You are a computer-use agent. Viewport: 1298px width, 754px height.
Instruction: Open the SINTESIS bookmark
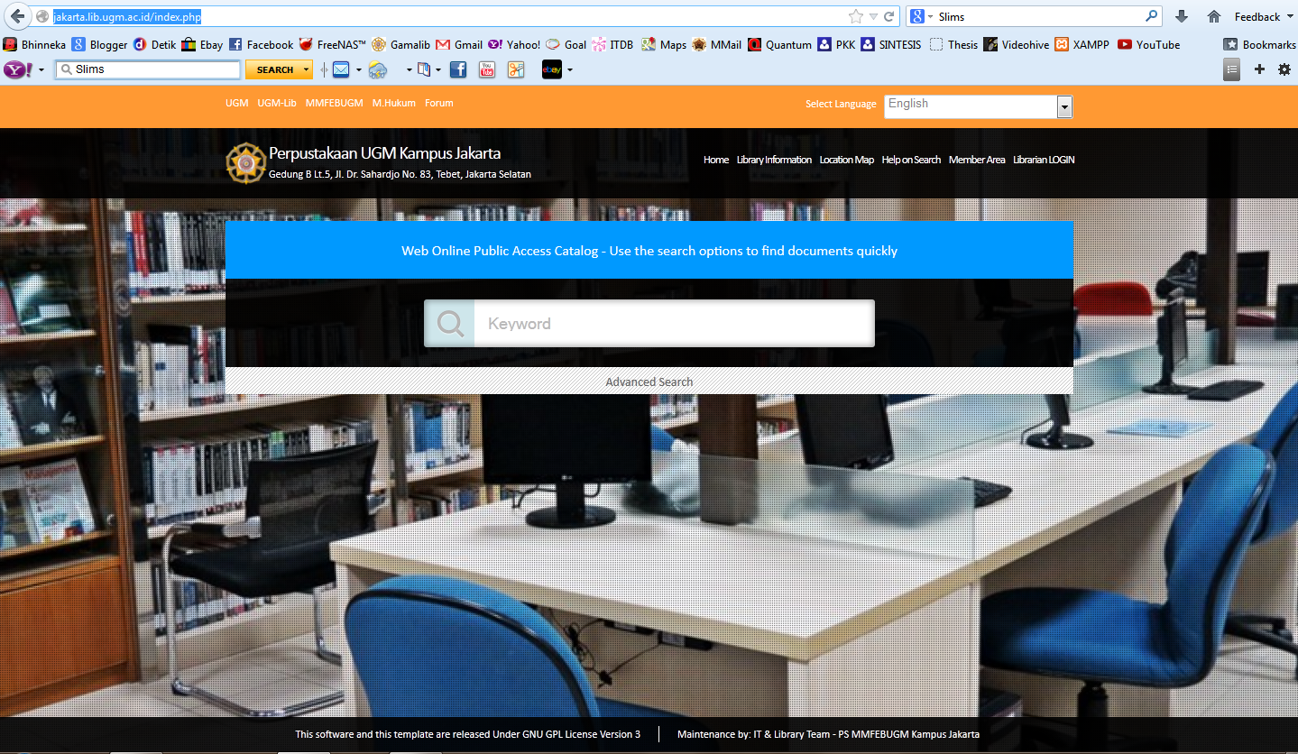(898, 44)
